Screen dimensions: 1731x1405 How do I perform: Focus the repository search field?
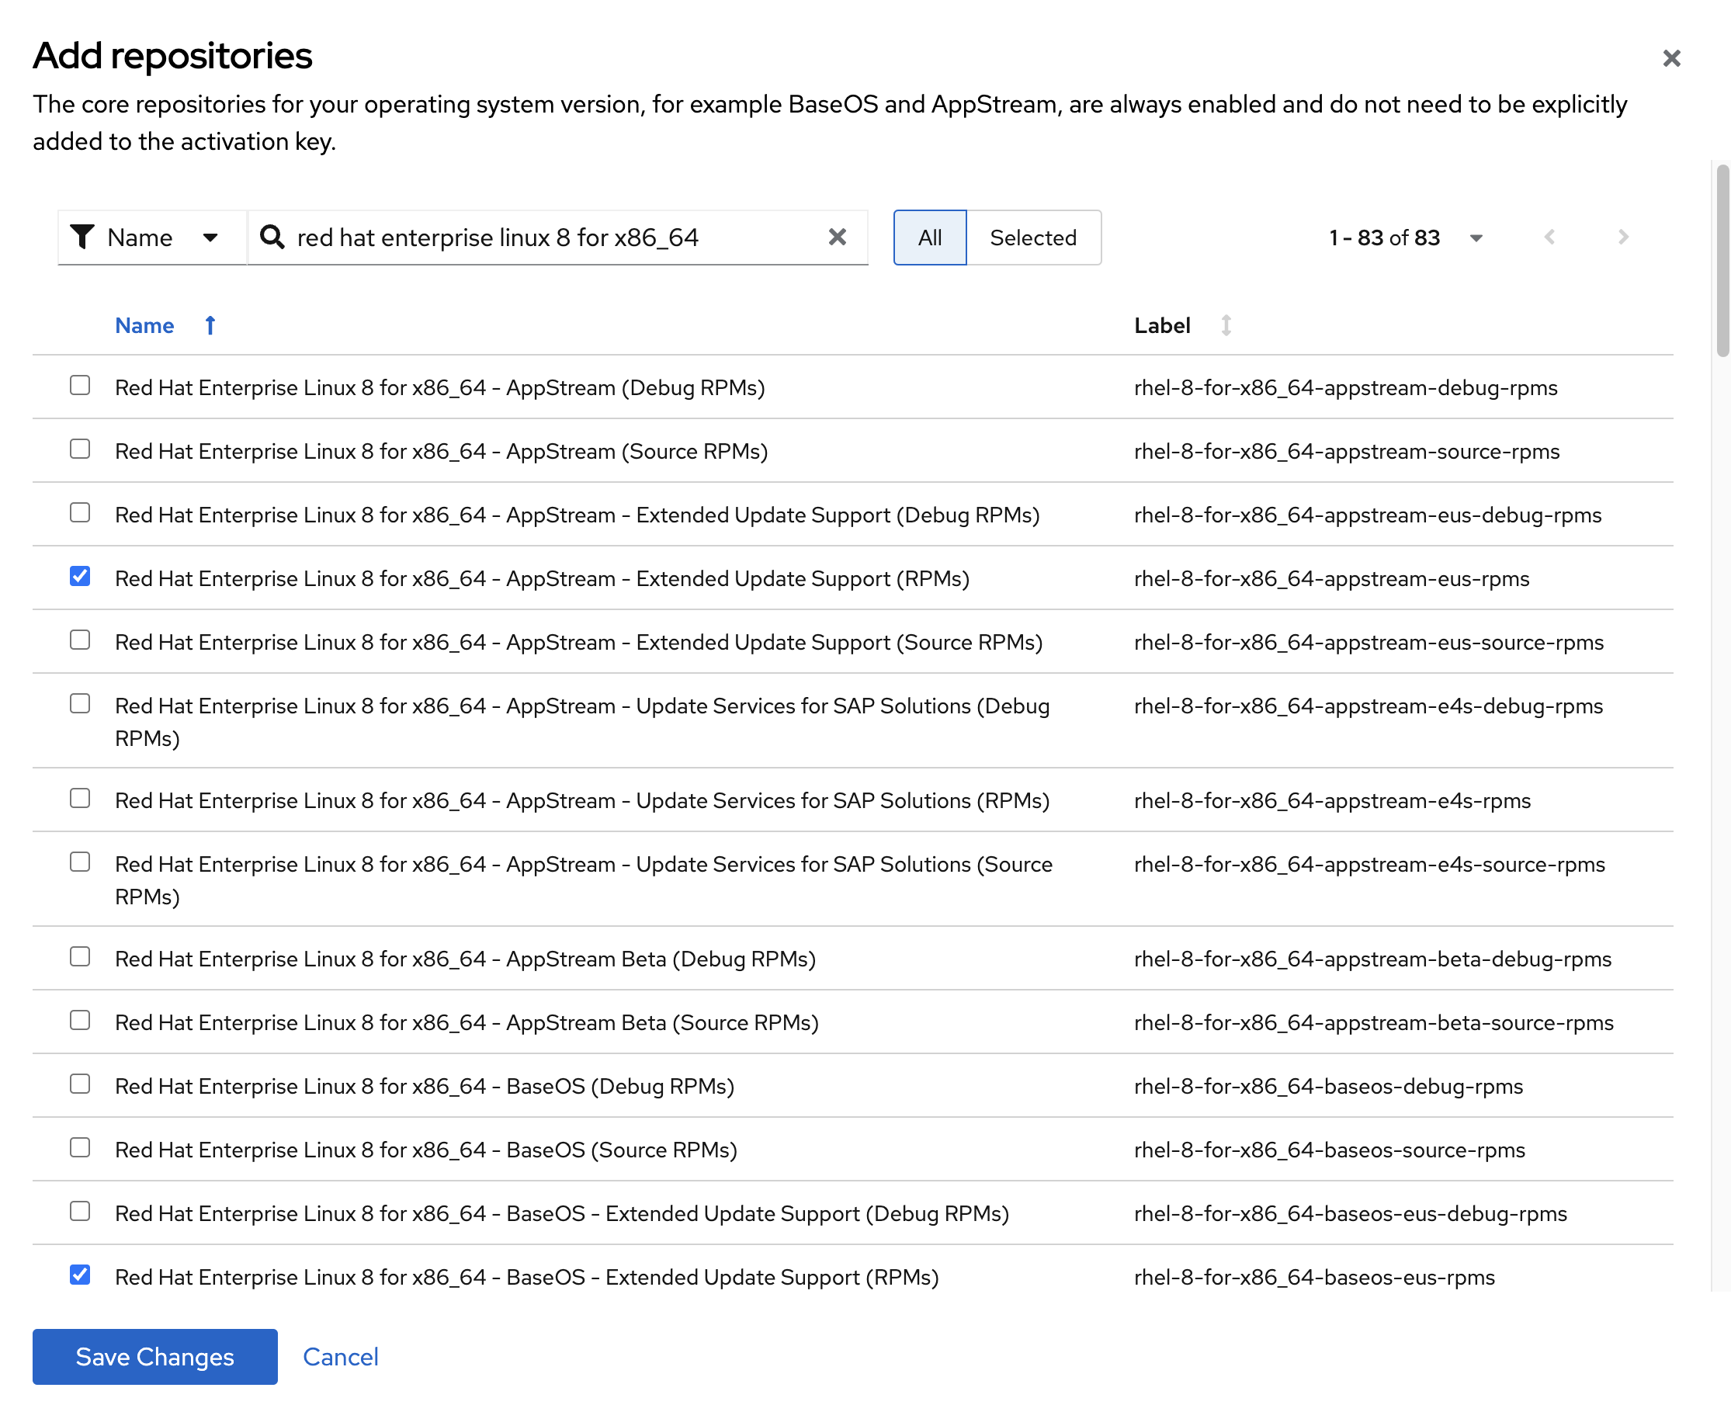point(558,237)
